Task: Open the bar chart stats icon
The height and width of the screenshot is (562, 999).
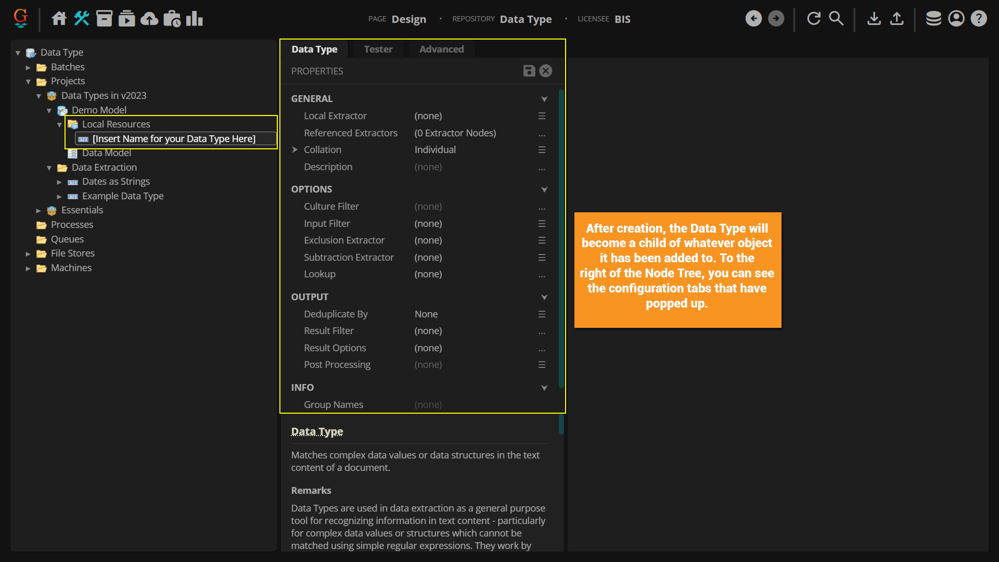Action: coord(195,19)
